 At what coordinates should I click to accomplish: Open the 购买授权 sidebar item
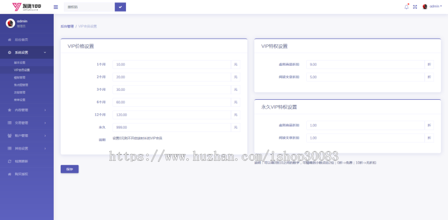21,174
